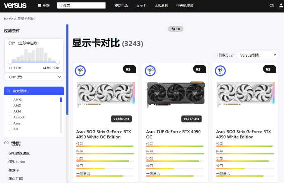The width and height of the screenshot is (284, 184).
Task: Tick the AFOX brand checkbox
Action: [9, 99]
